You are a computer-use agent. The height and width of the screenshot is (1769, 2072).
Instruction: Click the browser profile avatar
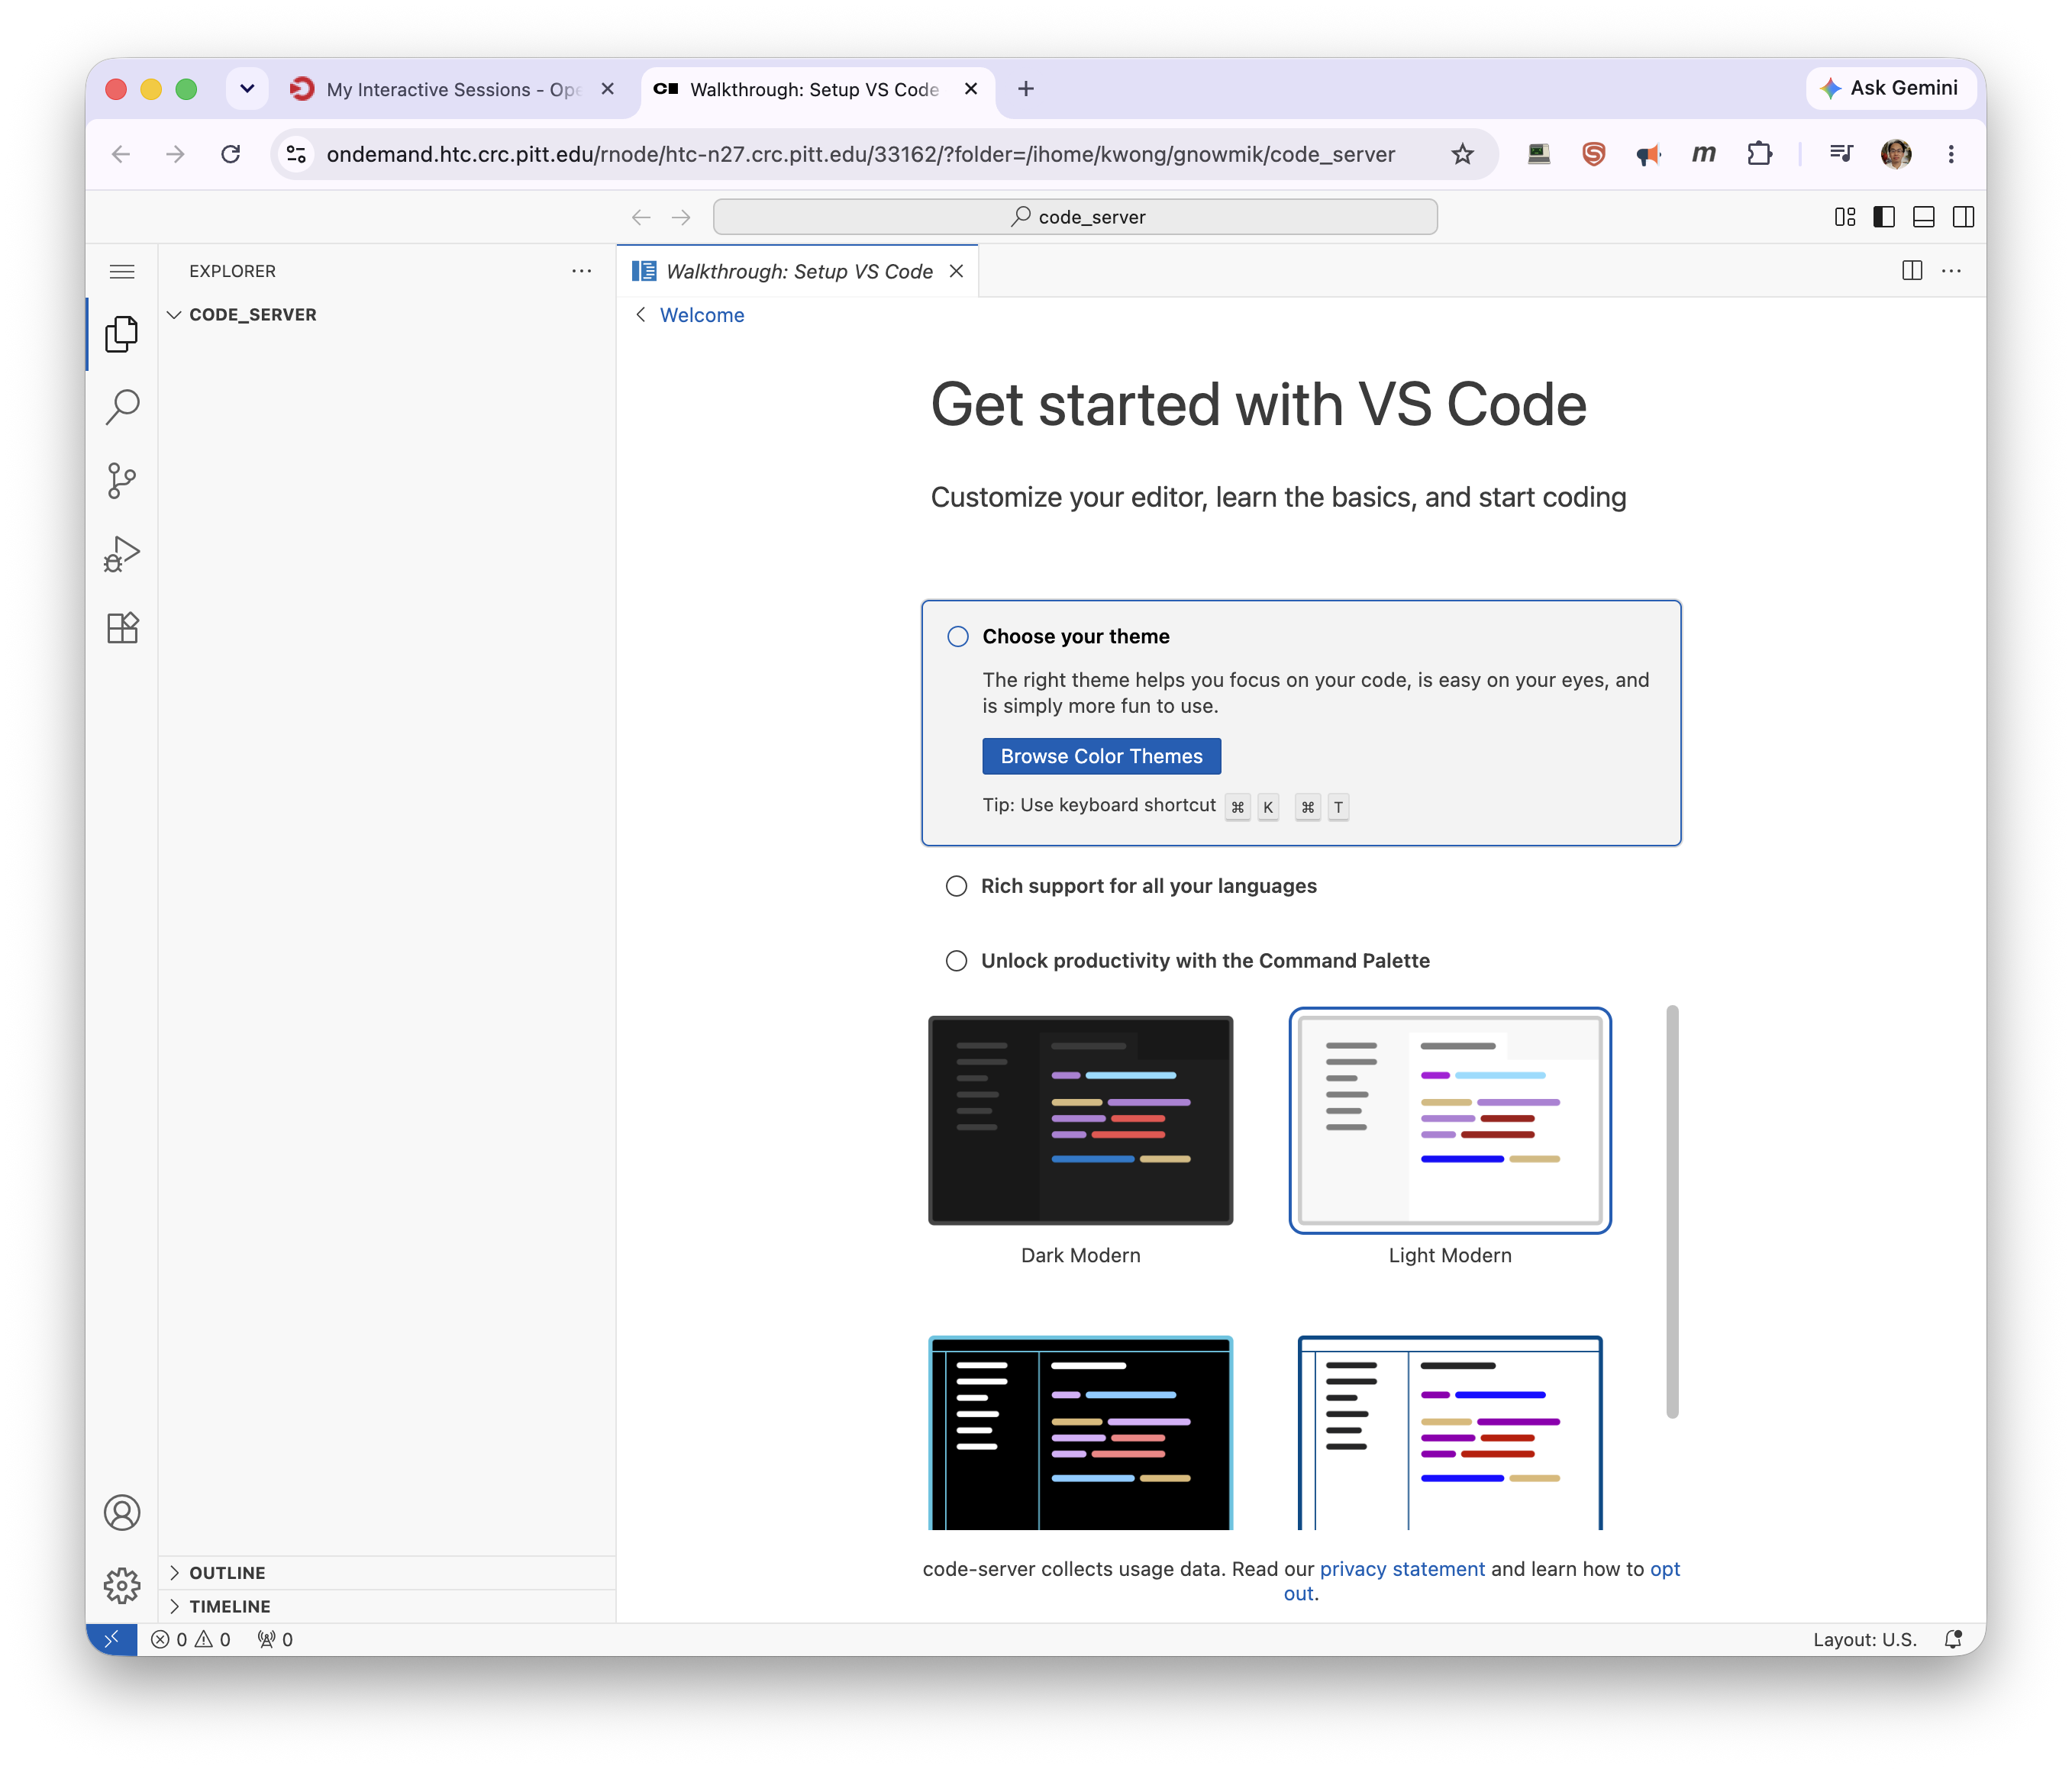click(1896, 154)
